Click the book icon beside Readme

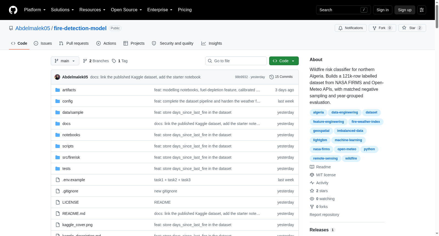point(312,167)
